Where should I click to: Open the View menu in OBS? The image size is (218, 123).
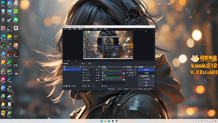[x=75, y=29]
